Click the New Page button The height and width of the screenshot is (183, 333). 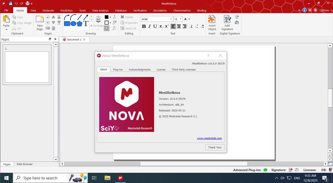[x=40, y=23]
